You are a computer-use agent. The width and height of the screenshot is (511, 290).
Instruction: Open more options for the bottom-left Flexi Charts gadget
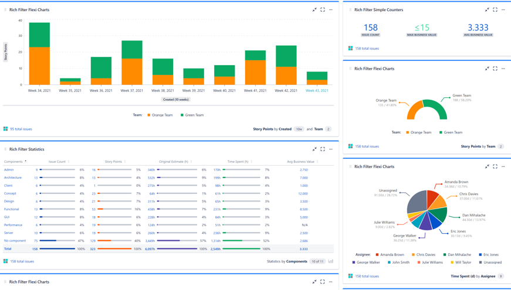pyautogui.click(x=331, y=282)
